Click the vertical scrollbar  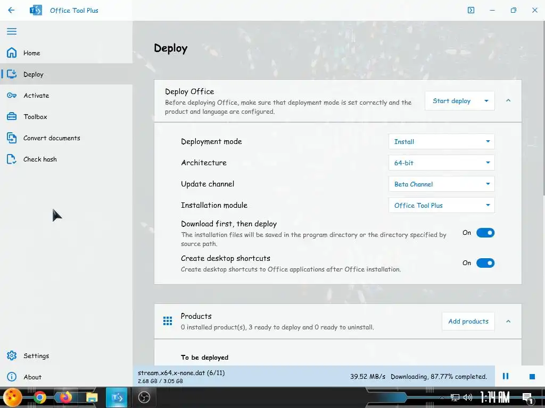point(543,108)
